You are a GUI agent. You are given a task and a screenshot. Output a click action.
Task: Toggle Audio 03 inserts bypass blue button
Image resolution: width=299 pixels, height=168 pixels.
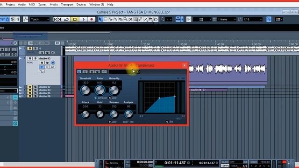[x=42, y=67]
